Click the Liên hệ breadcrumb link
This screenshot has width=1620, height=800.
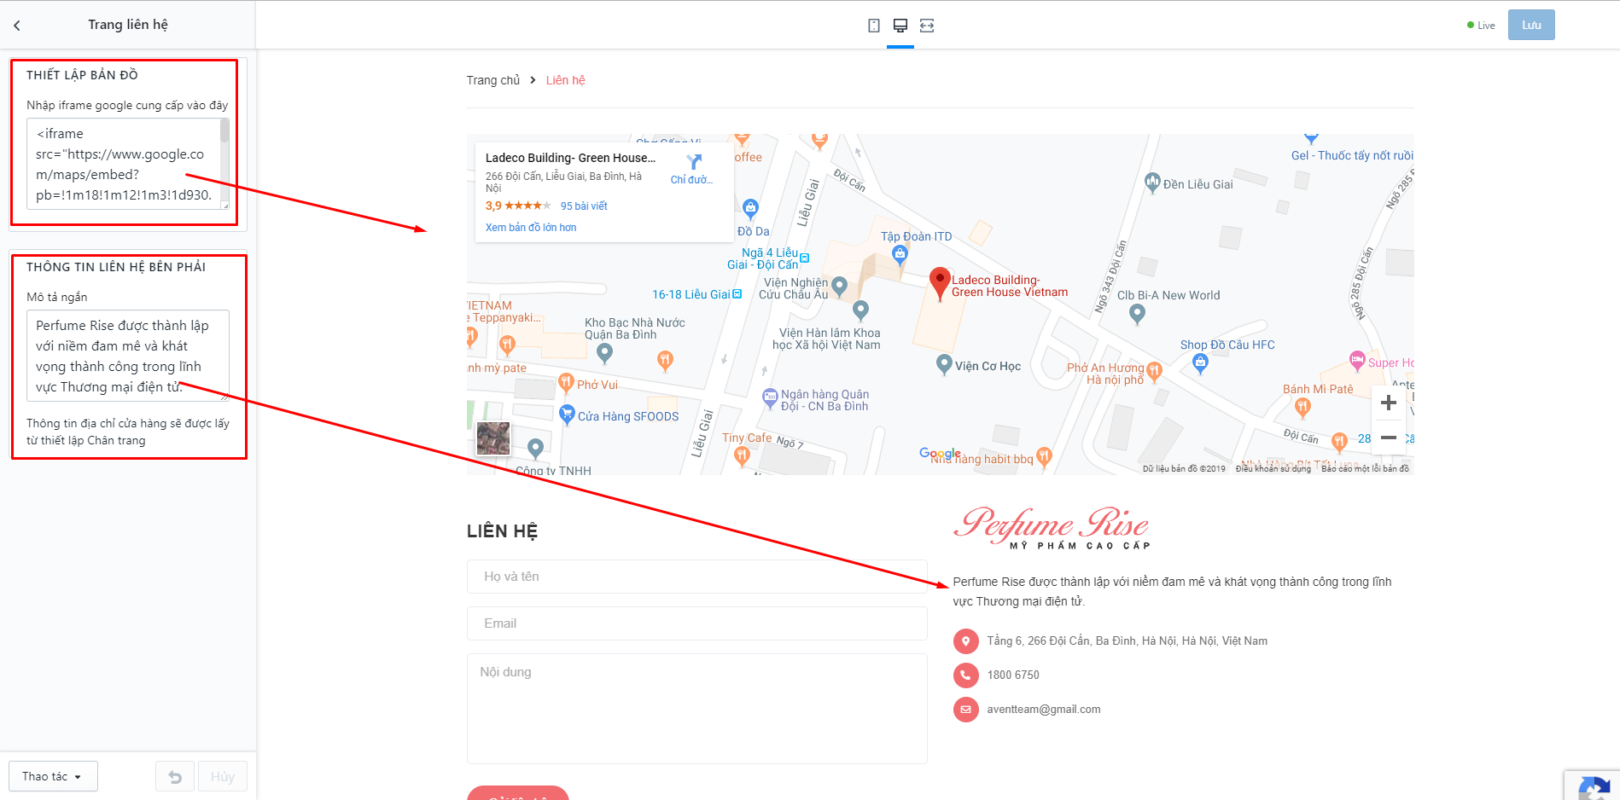(566, 80)
